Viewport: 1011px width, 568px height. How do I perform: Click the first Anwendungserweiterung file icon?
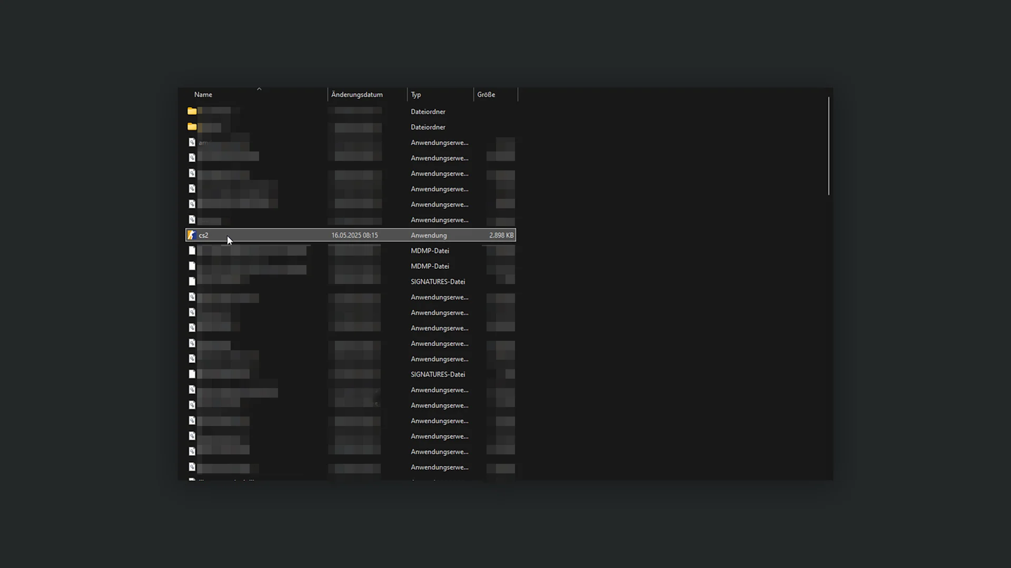(192, 142)
